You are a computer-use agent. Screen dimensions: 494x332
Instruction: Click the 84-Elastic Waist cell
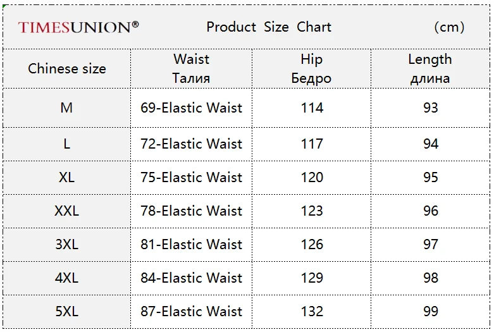coord(191,278)
